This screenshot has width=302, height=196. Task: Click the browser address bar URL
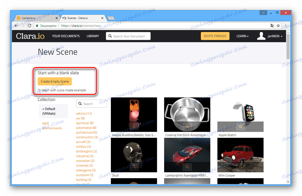click(81, 26)
